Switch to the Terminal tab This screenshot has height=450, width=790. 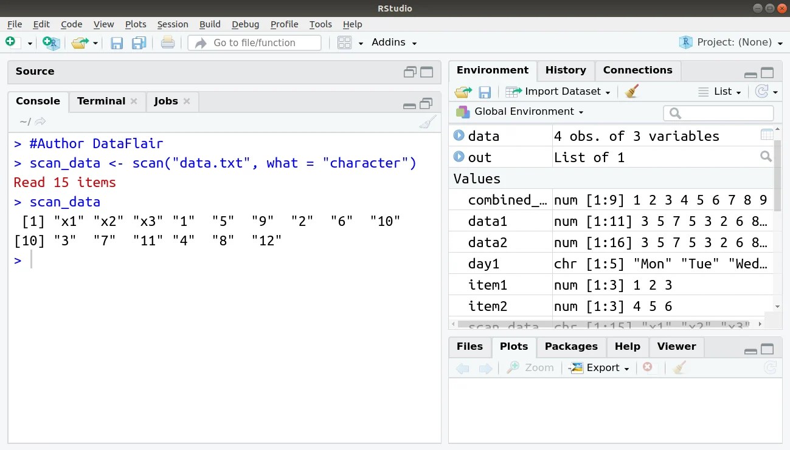tap(102, 101)
